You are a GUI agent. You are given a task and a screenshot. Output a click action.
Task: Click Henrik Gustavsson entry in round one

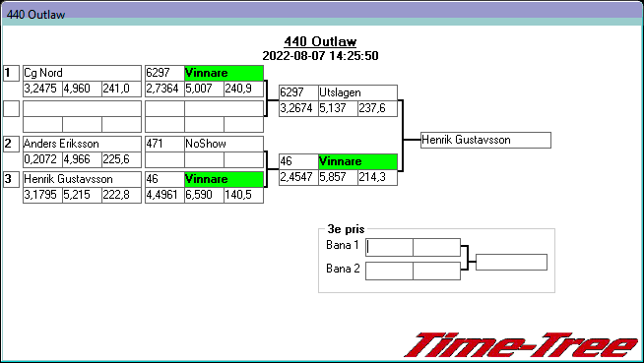(x=82, y=179)
